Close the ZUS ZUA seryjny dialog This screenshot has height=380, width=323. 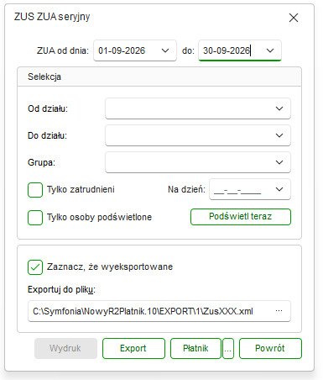[294, 18]
